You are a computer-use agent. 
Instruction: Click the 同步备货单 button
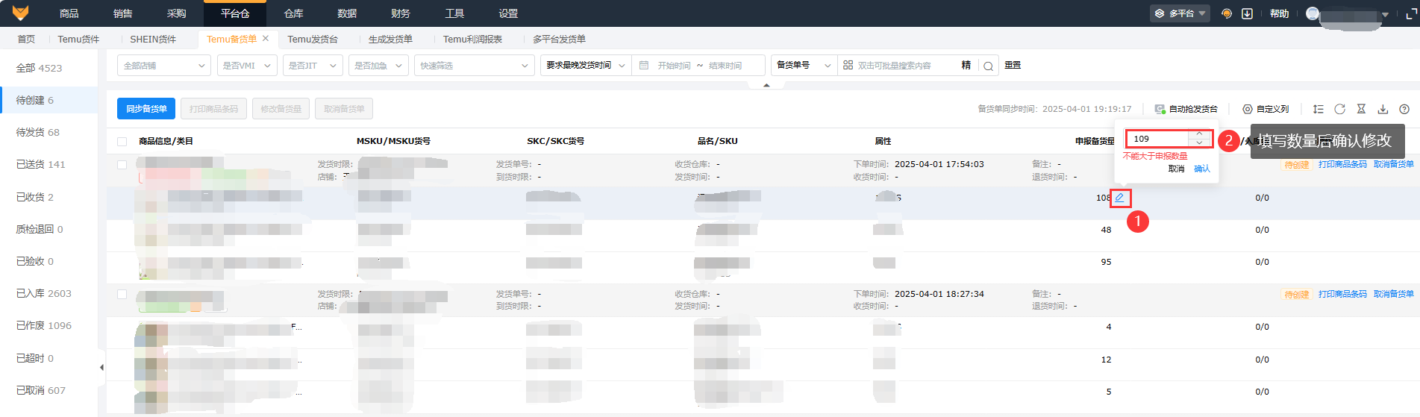click(146, 109)
